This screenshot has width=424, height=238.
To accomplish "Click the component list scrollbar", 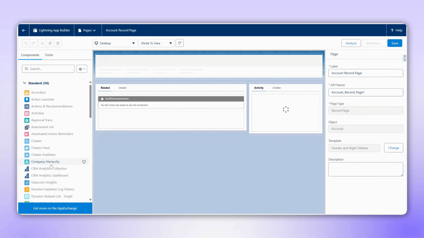I will click(90, 101).
